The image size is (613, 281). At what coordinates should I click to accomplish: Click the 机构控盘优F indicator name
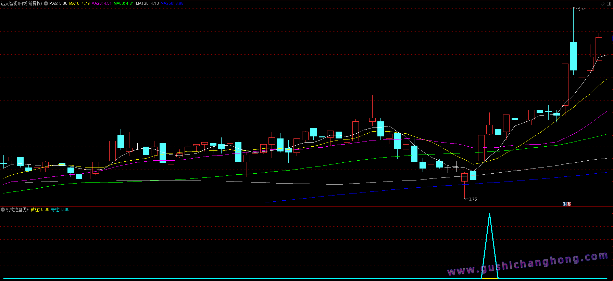click(17, 210)
